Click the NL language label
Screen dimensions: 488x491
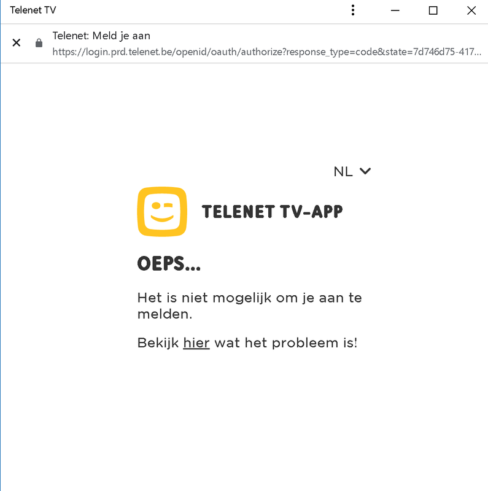click(x=343, y=172)
